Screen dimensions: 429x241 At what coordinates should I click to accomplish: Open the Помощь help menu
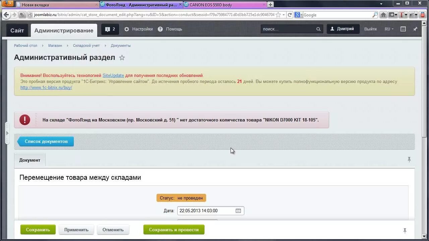(x=170, y=29)
